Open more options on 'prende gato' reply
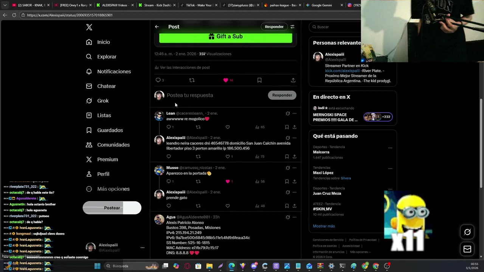Screen dimensions: 484x272 295,192
